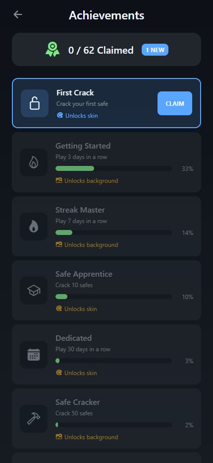
Task: Click the green award ribbon icon
Action: 53,50
